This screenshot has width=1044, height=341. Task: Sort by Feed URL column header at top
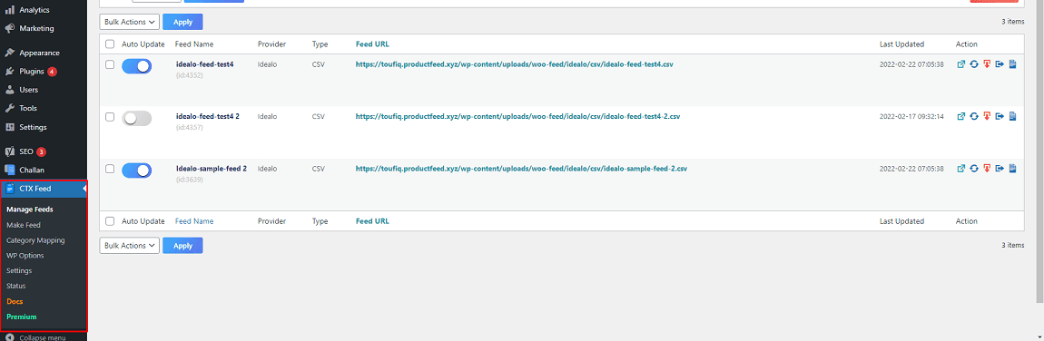click(373, 44)
